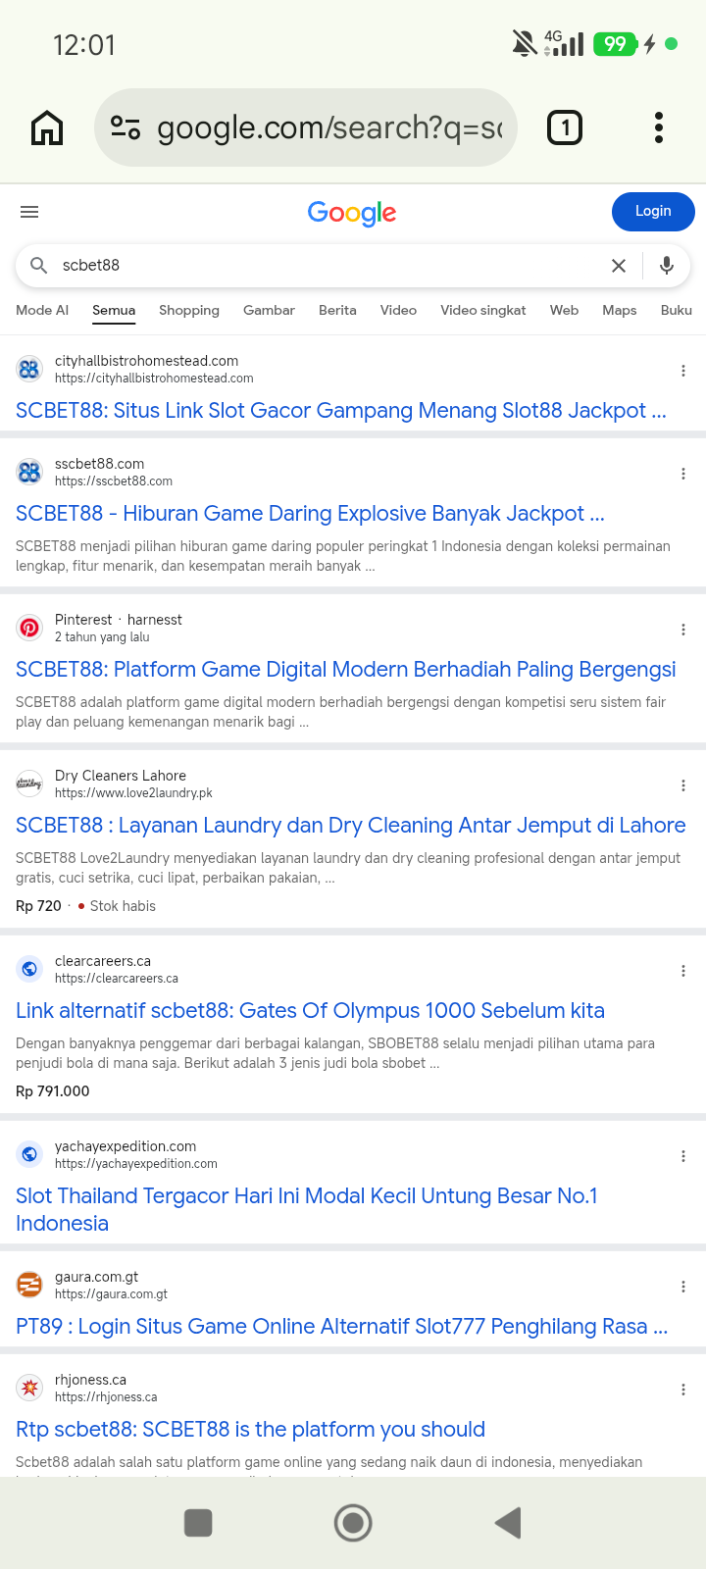Clear the search box with the X icon
Viewport: 706px width, 1569px height.
point(619,266)
